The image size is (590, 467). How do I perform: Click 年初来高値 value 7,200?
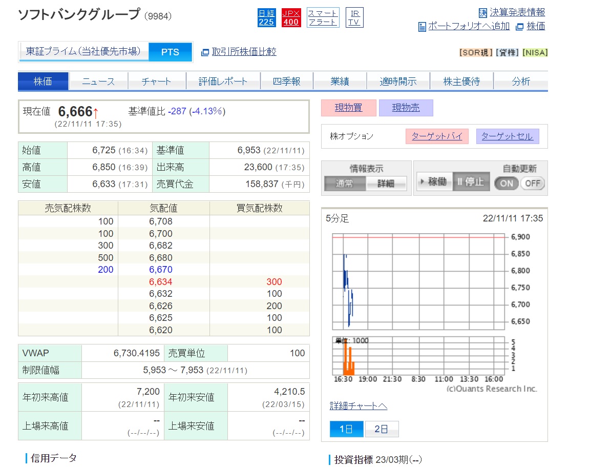point(148,392)
